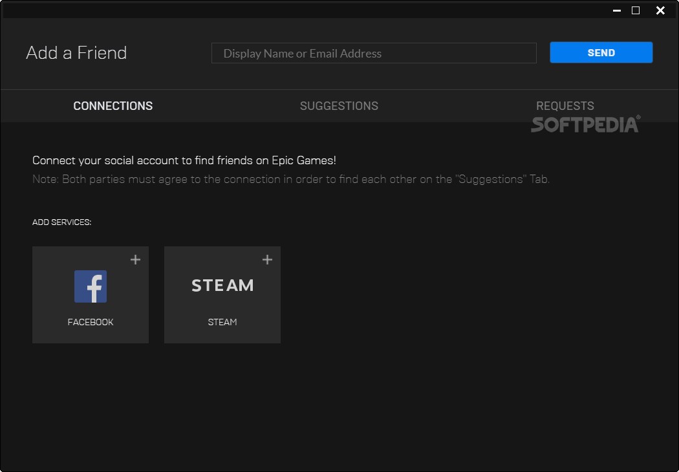Focus the Display Name or Email field
Image resolution: width=679 pixels, height=472 pixels.
click(x=374, y=53)
